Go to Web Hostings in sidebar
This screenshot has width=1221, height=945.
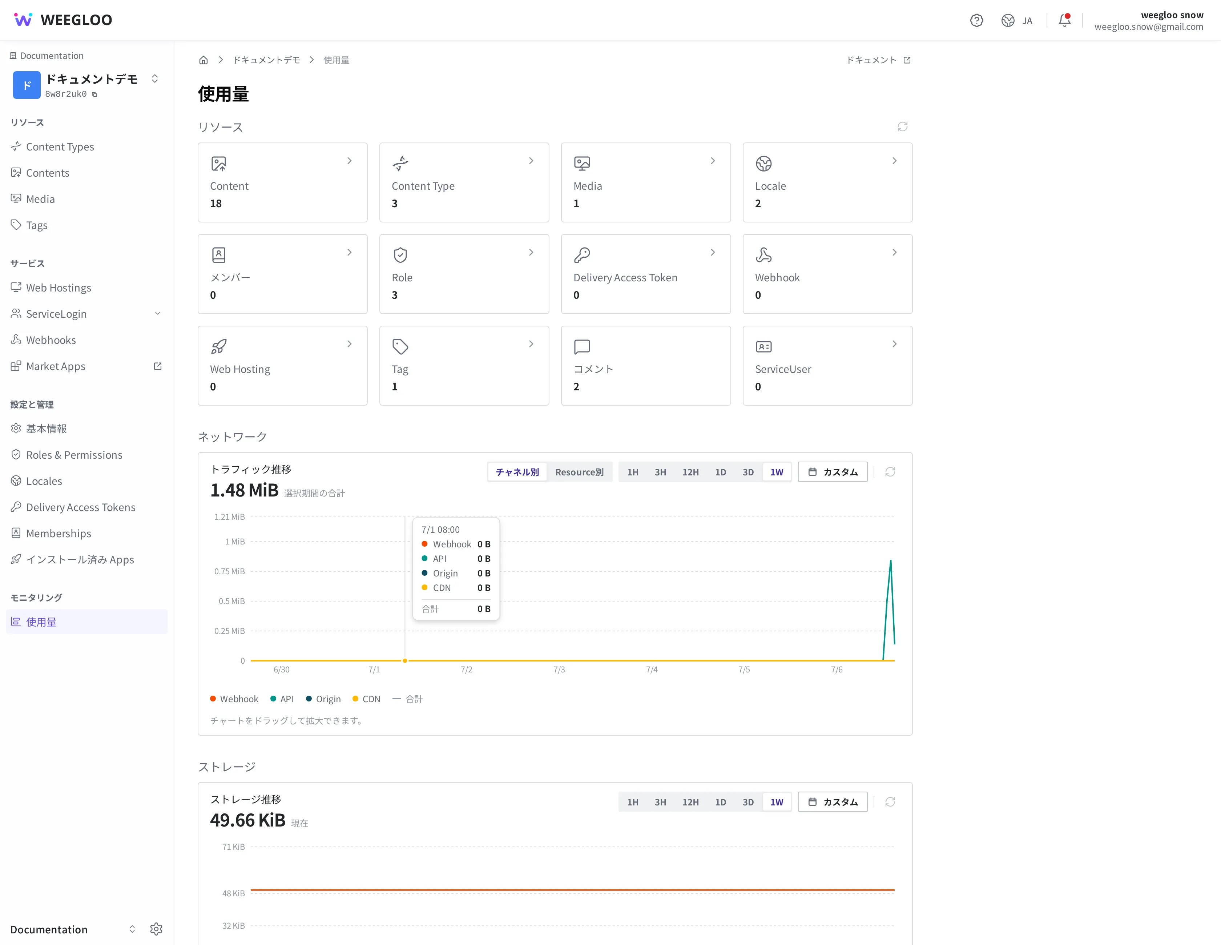point(86,287)
